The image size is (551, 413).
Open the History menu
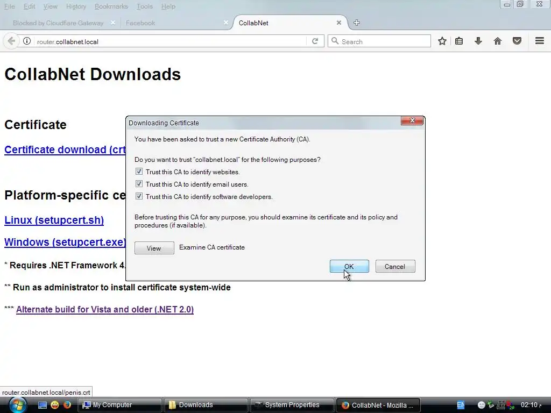coord(76,6)
